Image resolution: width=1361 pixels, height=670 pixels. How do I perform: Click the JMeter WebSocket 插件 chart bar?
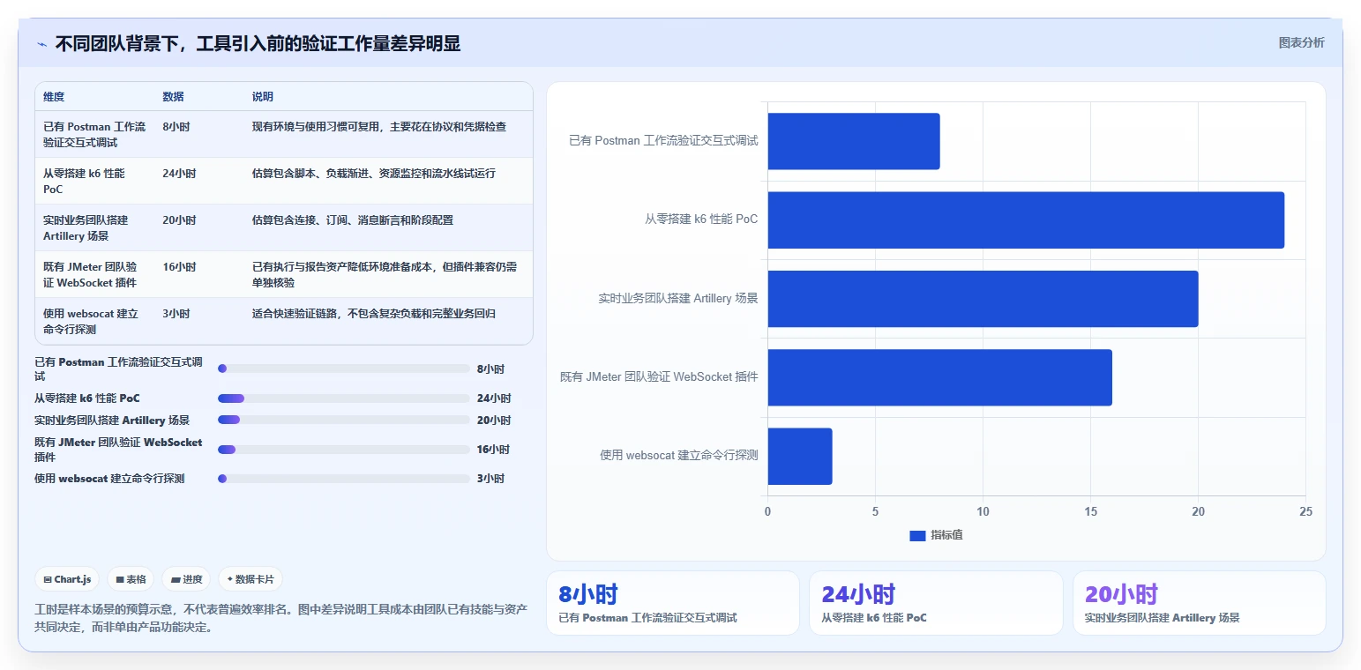point(940,377)
